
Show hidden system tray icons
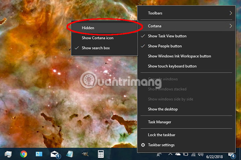tap(170, 154)
